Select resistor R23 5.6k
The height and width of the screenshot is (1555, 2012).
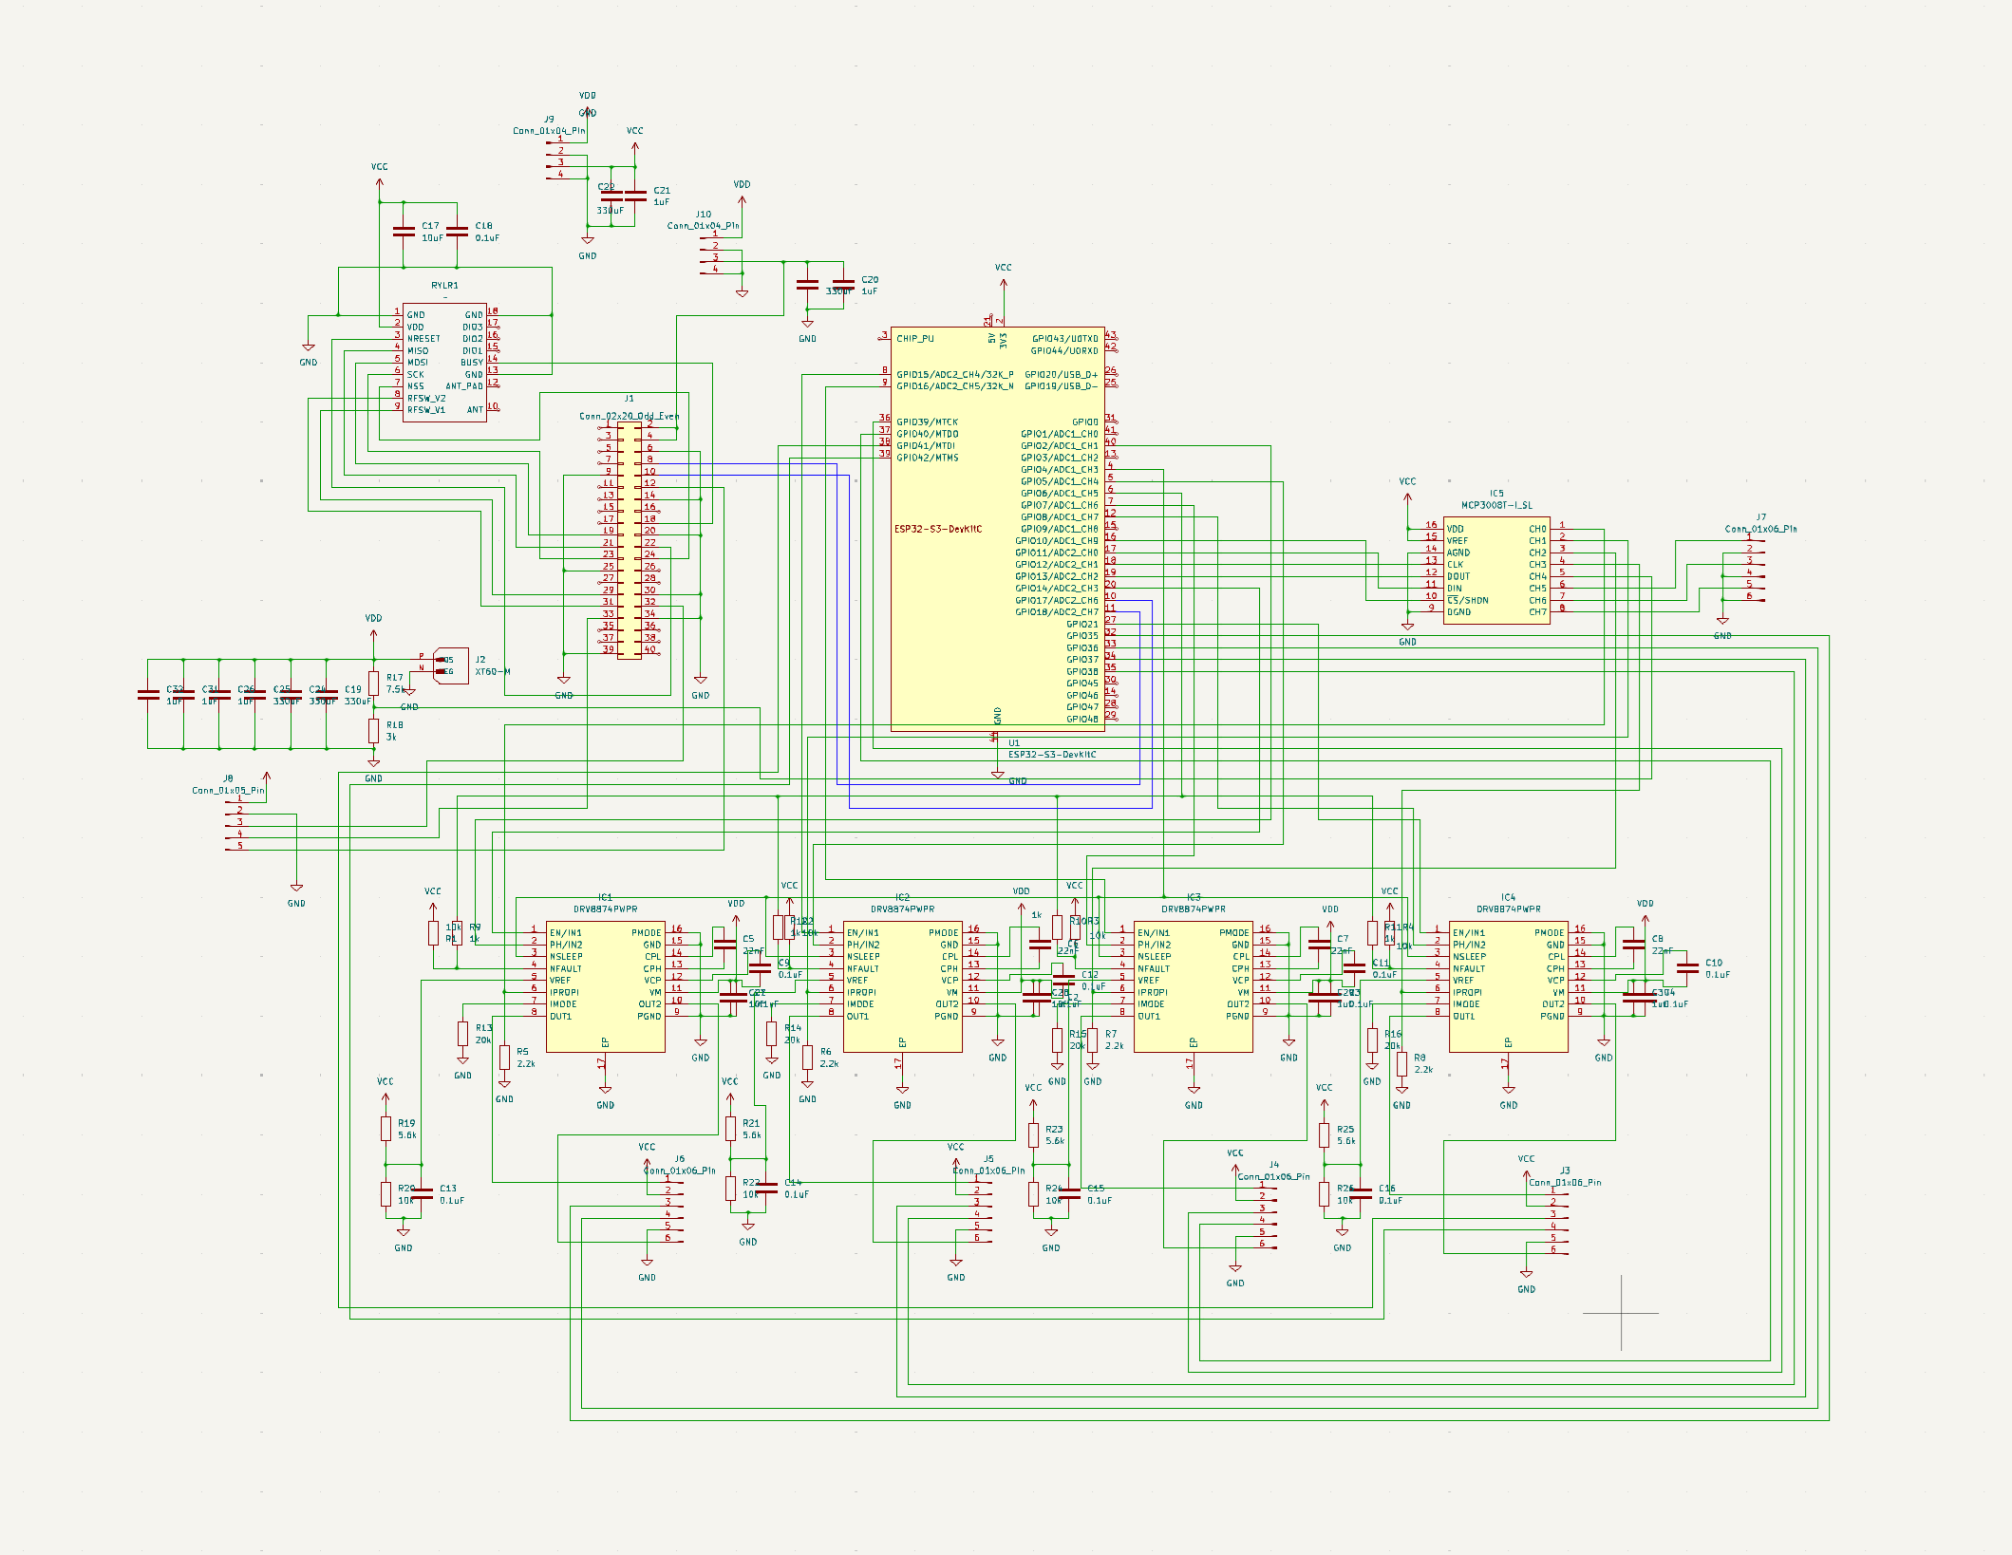click(1033, 1134)
